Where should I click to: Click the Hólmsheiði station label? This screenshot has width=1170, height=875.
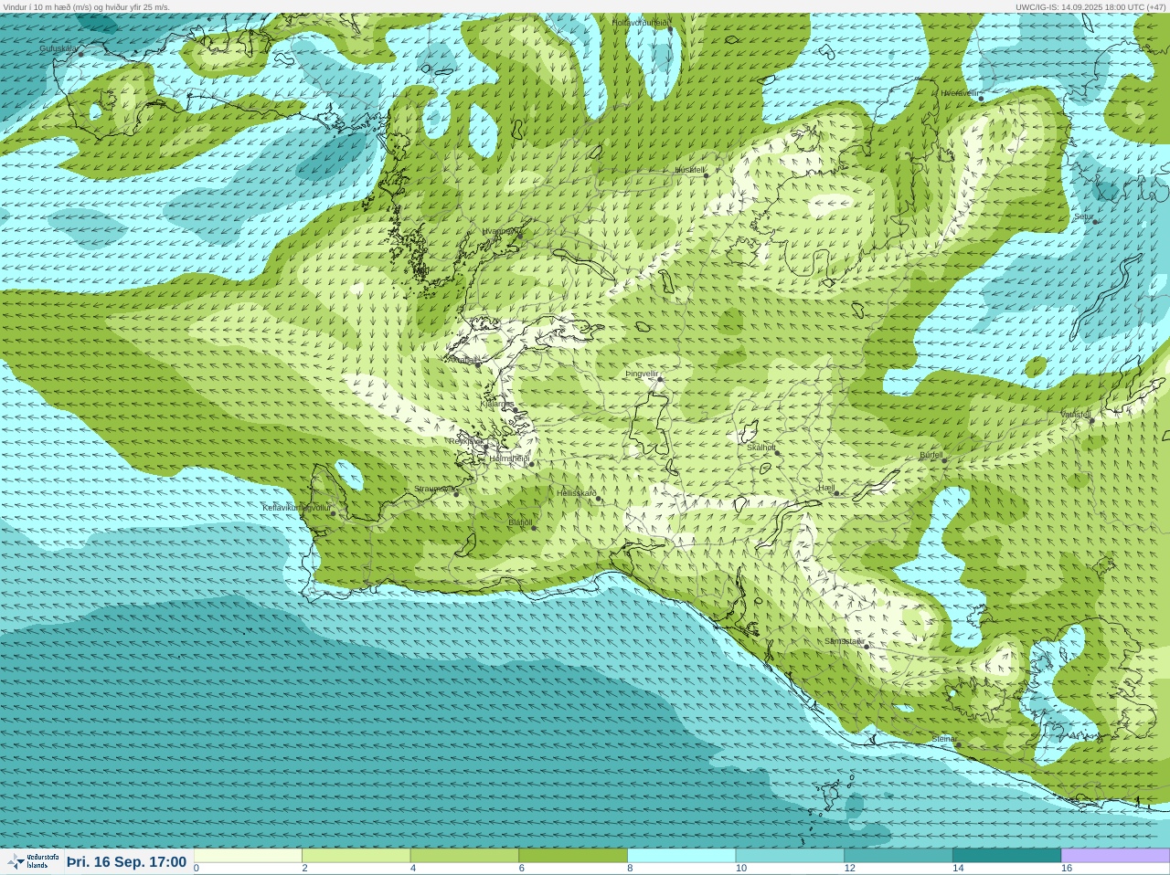[x=509, y=459]
